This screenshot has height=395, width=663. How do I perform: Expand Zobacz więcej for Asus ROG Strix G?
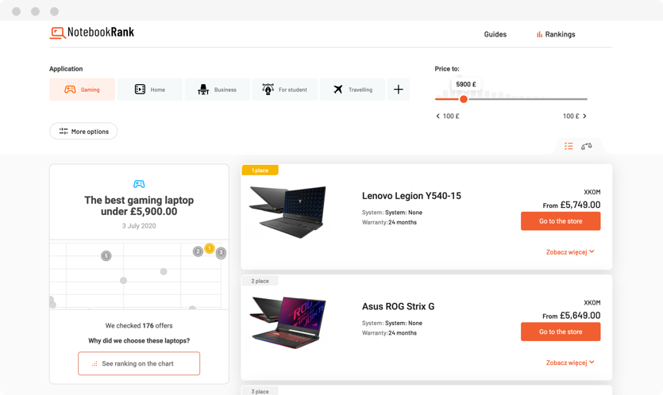570,362
